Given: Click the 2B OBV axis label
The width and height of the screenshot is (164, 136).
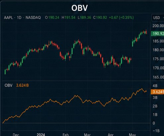Looking at the screenshot, I should pyautogui.click(x=155, y=106).
